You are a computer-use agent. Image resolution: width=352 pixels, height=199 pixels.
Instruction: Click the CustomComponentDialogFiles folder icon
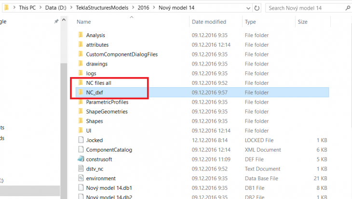81,54
